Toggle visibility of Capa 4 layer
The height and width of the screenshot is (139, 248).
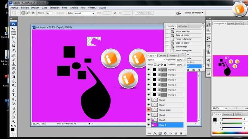(148, 105)
